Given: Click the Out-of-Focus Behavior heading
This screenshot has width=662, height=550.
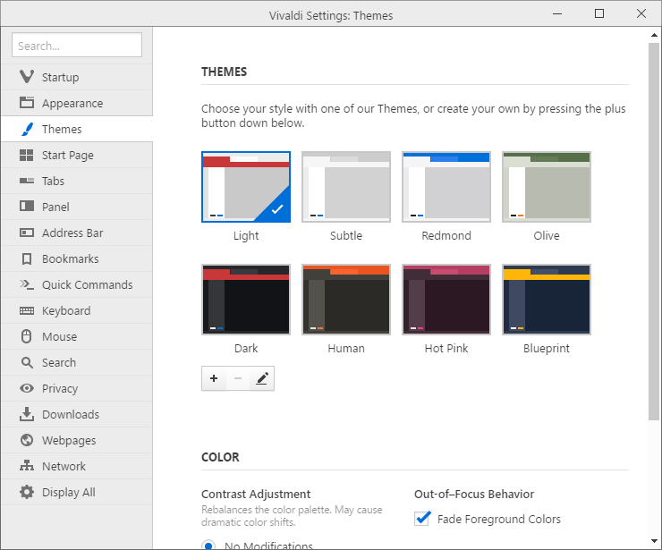Looking at the screenshot, I should (x=474, y=494).
